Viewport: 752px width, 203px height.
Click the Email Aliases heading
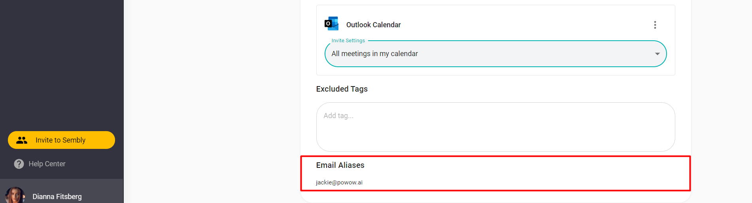click(x=340, y=165)
